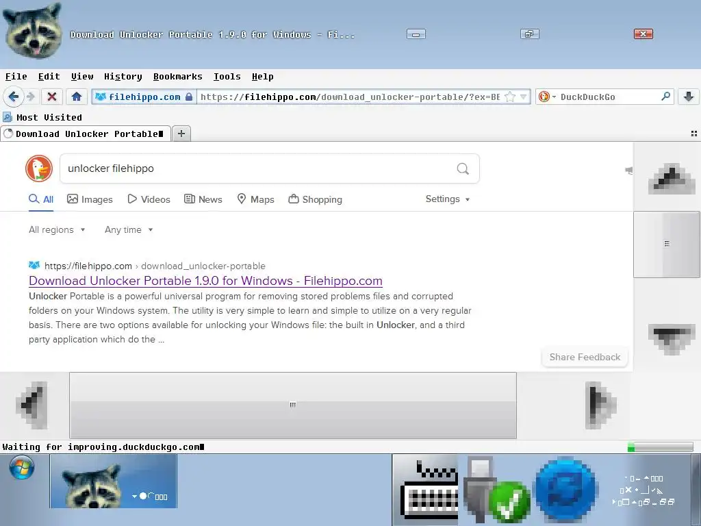The image size is (701, 526).
Task: Open the File menu
Action: coord(16,77)
